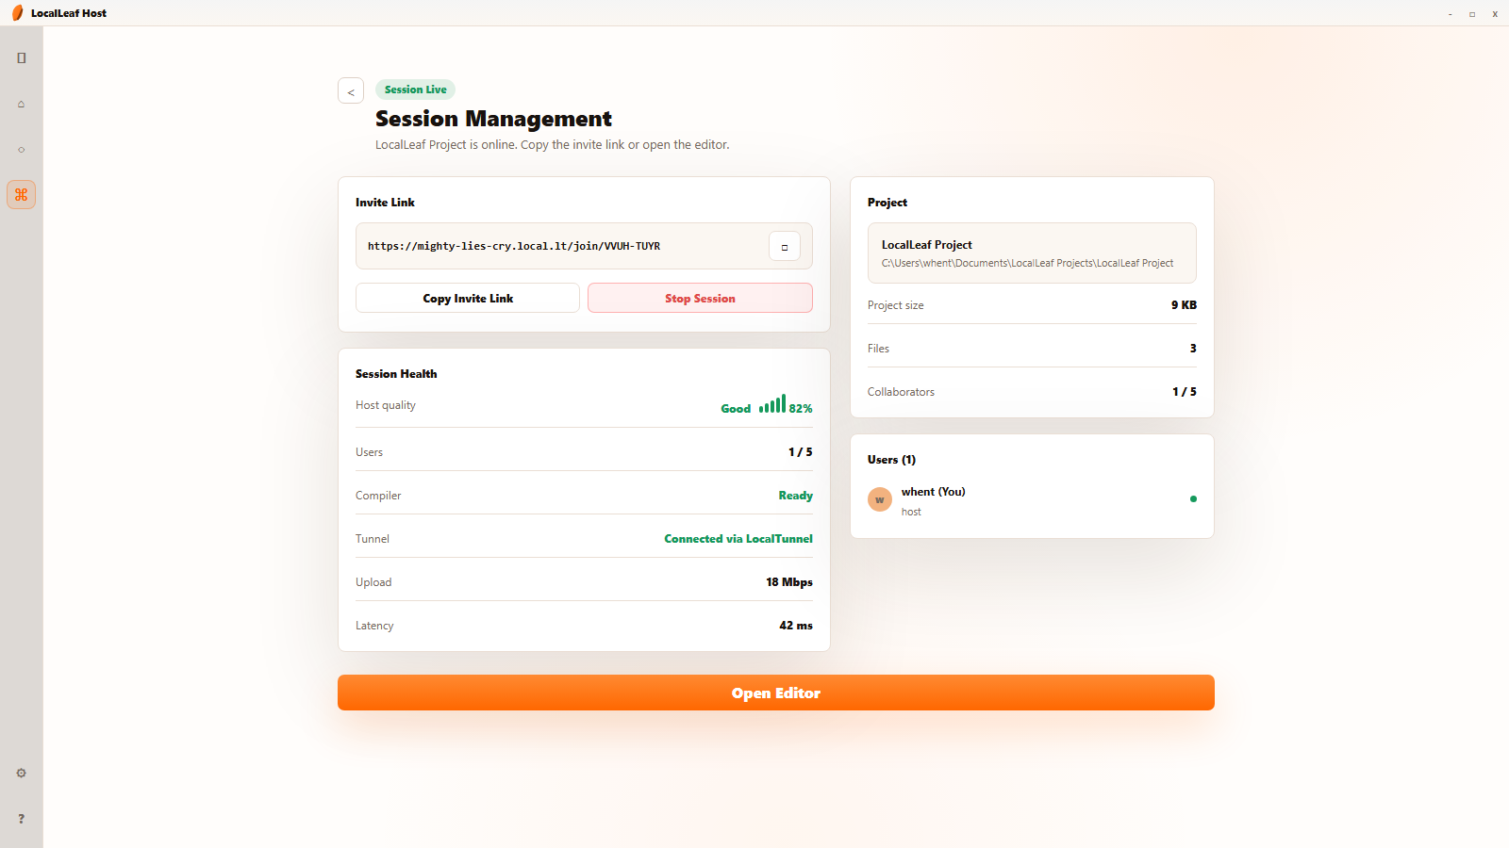Click the 'Tunnel' row label

coord(373,539)
